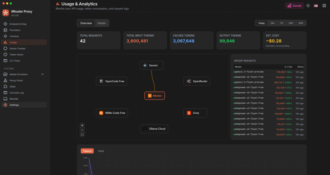This screenshot has width=330, height=175.
Task: Open the Token Saver piggy icon
Action: 5,55
